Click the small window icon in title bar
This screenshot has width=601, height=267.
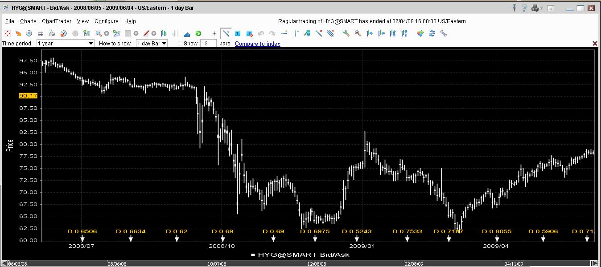[x=551, y=8]
